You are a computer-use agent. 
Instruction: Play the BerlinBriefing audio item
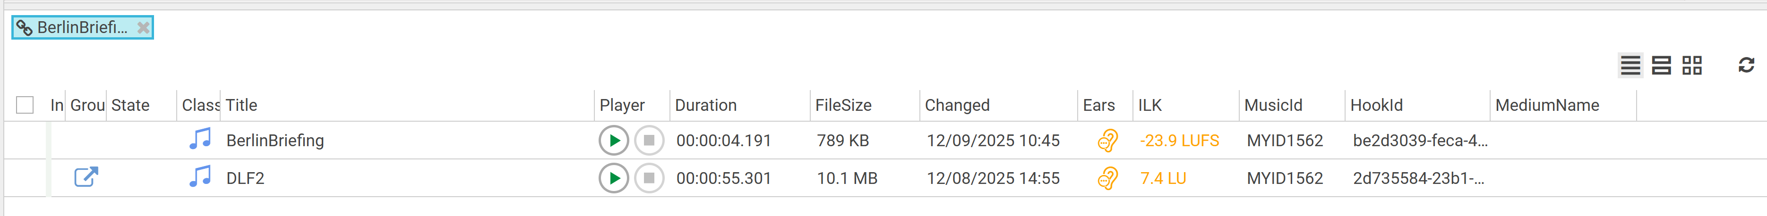tap(613, 141)
